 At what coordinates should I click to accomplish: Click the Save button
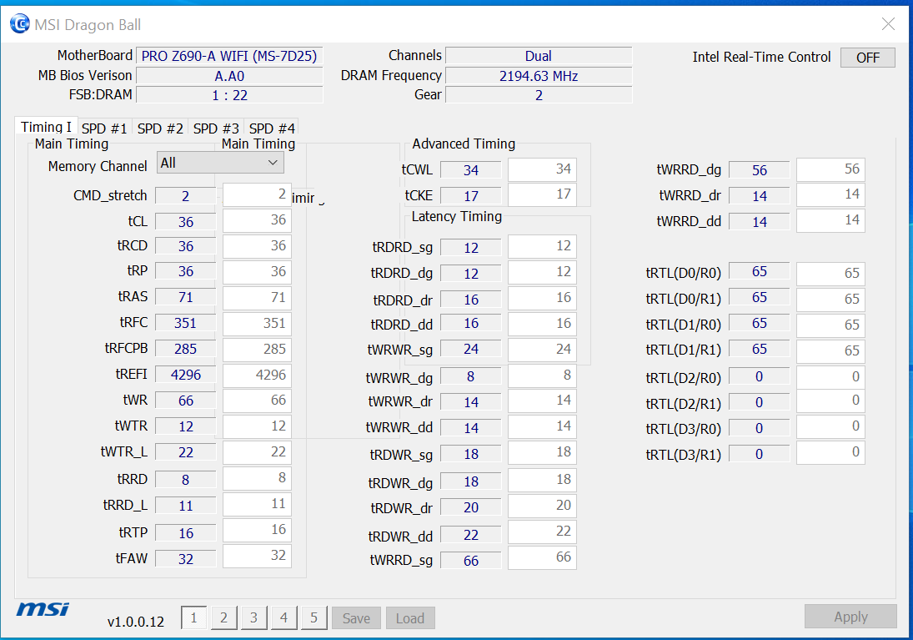(356, 617)
